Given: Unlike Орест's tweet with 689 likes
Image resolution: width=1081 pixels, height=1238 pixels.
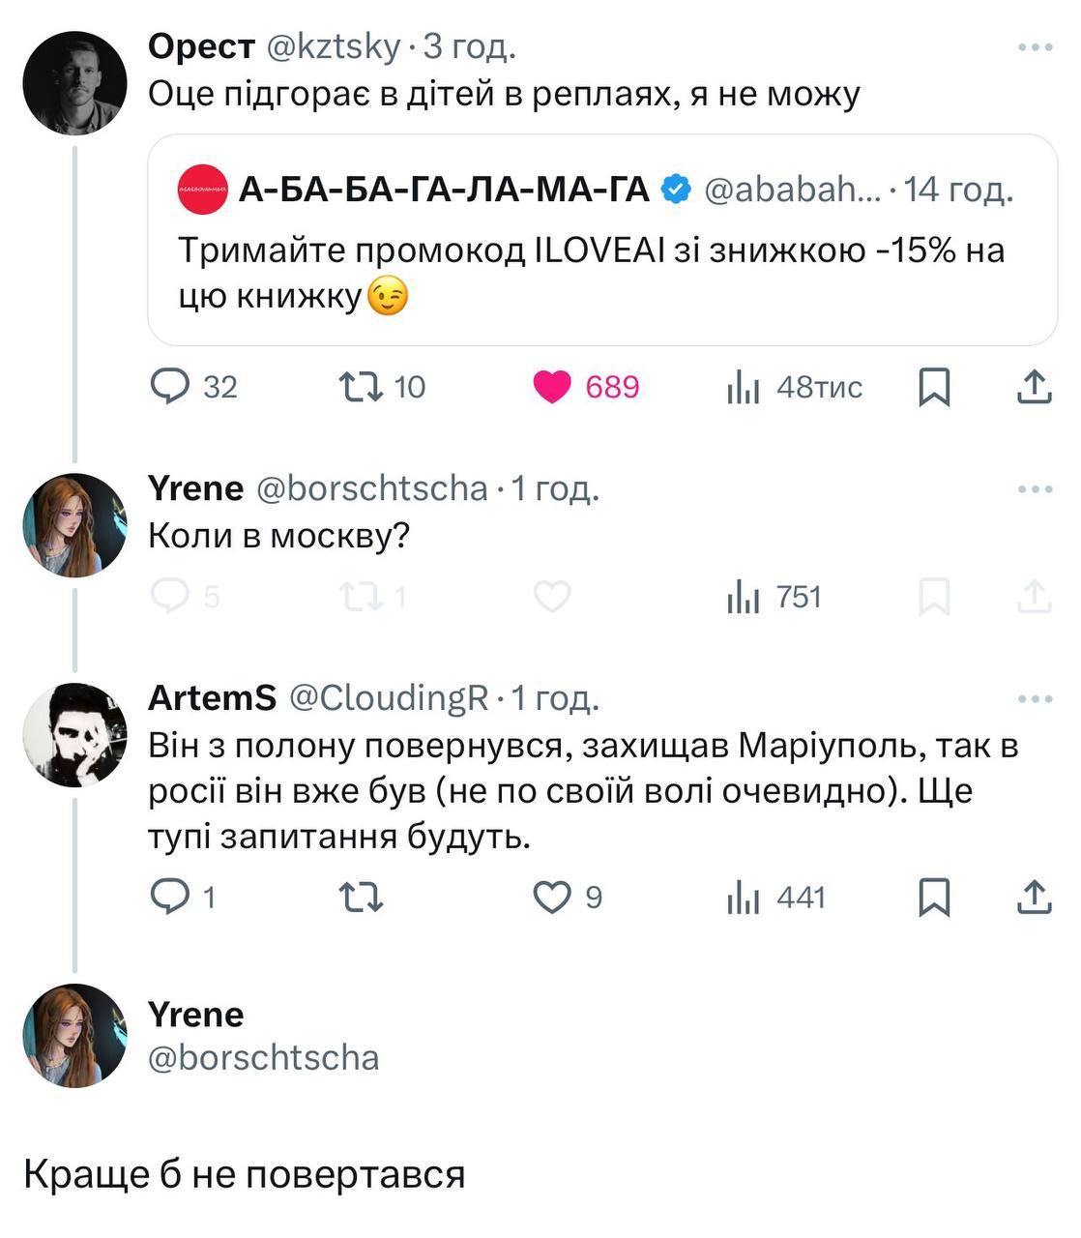Looking at the screenshot, I should pyautogui.click(x=552, y=387).
